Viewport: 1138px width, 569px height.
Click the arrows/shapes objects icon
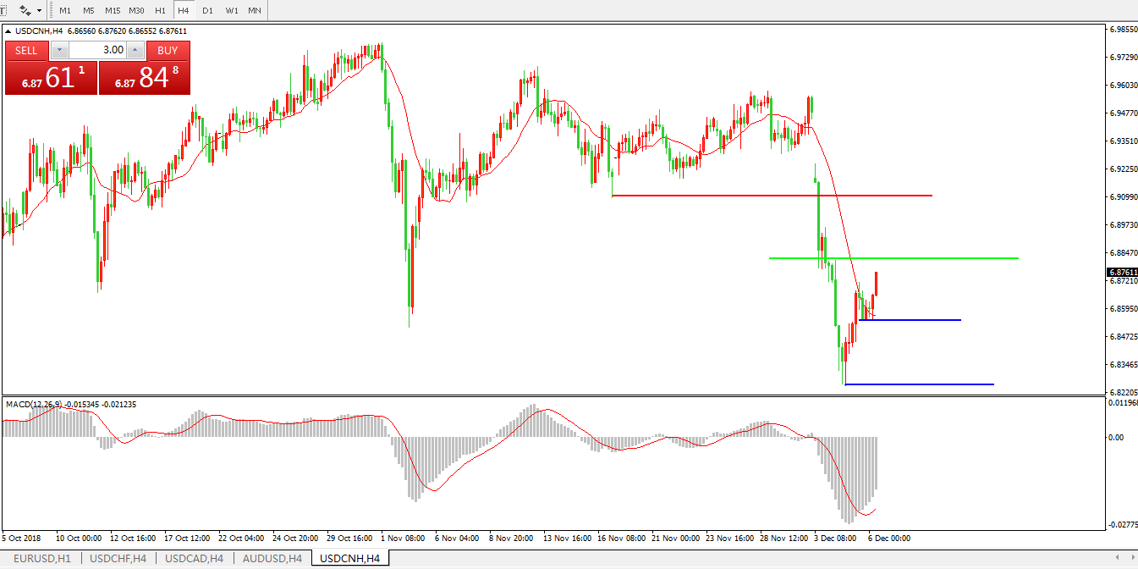(25, 10)
